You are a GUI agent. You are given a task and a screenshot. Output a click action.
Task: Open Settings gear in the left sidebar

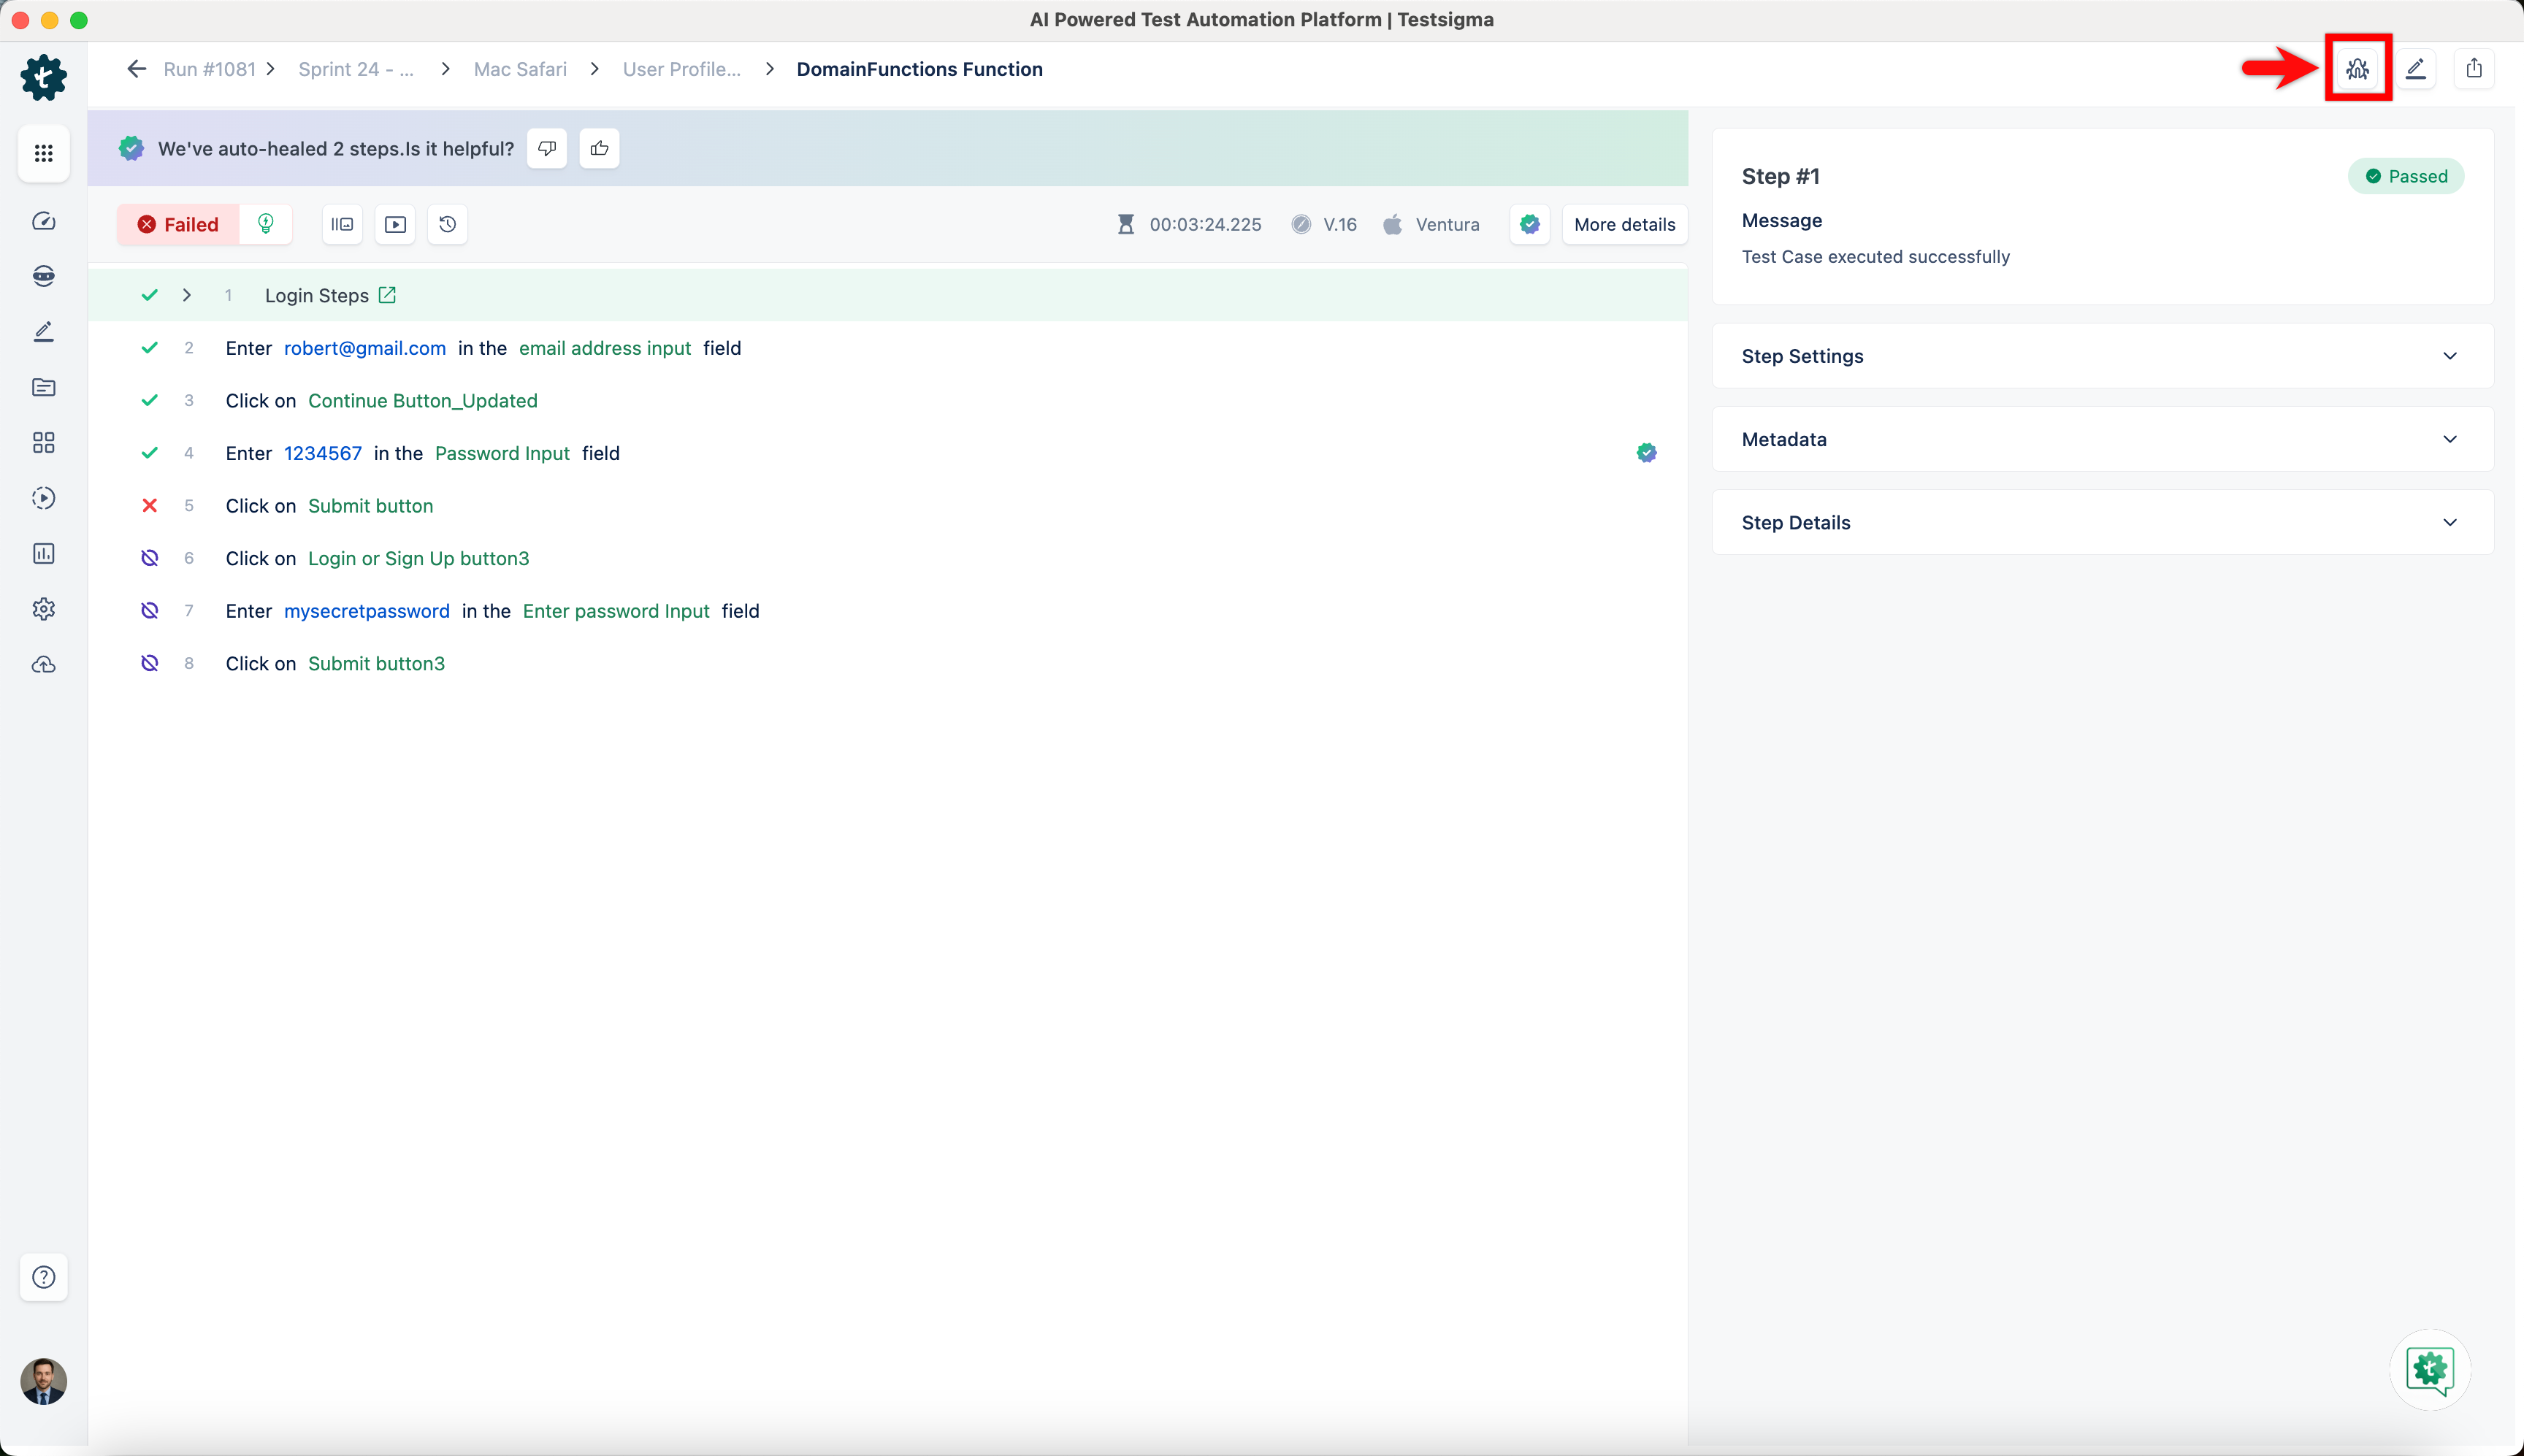43,609
